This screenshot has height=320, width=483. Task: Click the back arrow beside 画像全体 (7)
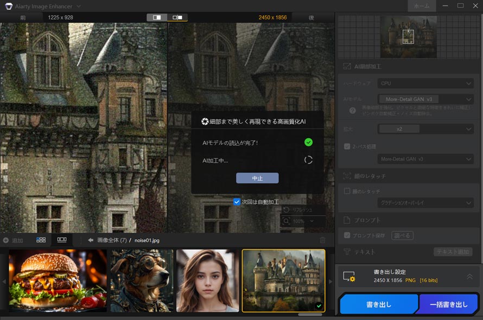click(x=91, y=240)
